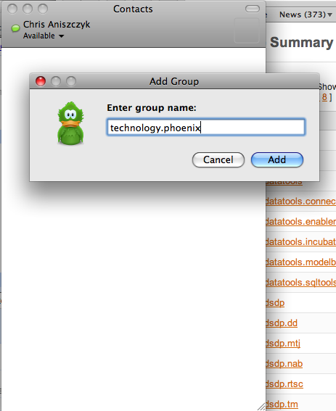Open the dsdp.dd link
336x411 pixels.
coord(282,323)
